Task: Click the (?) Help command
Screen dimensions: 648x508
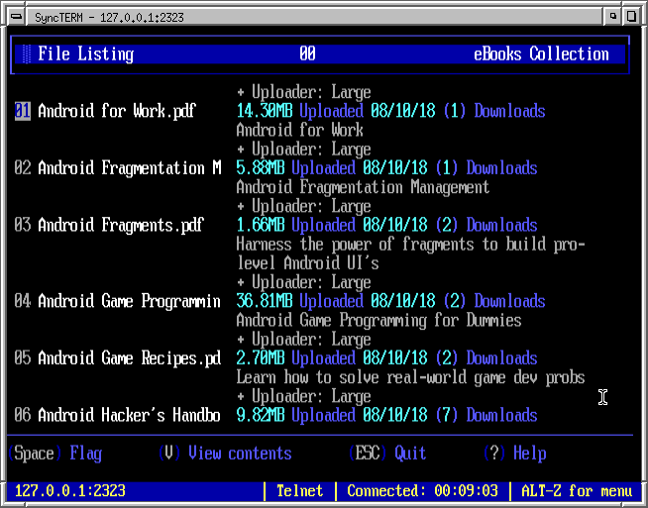Action: coord(515,454)
